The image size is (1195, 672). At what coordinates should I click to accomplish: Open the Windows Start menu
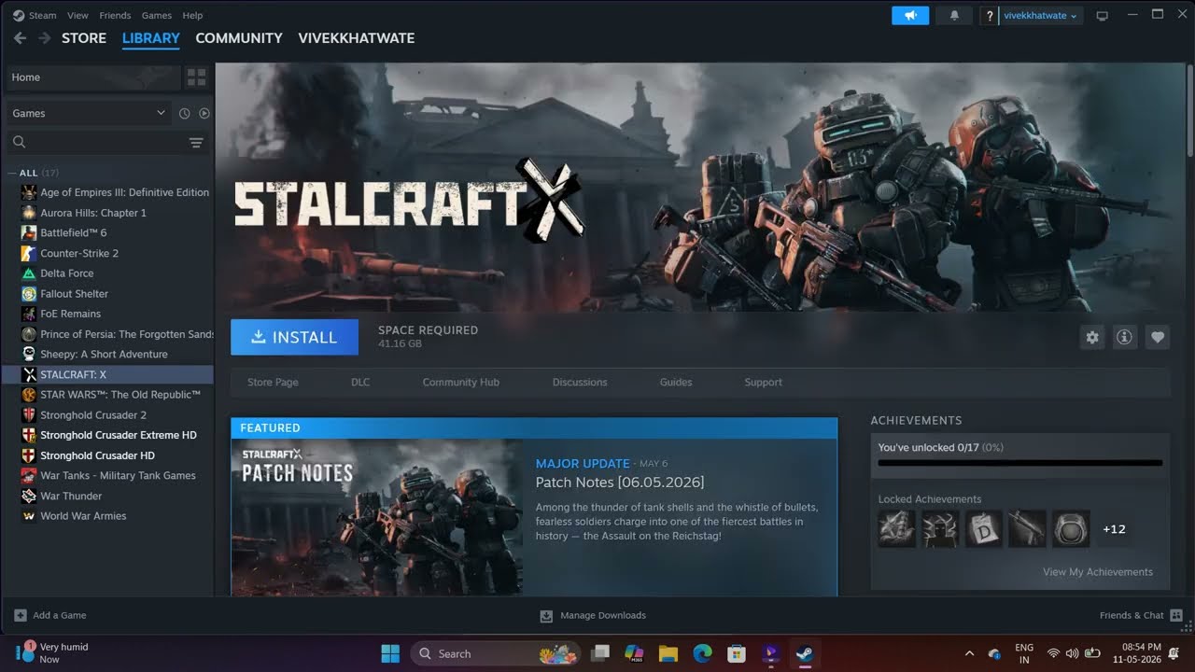click(x=390, y=653)
